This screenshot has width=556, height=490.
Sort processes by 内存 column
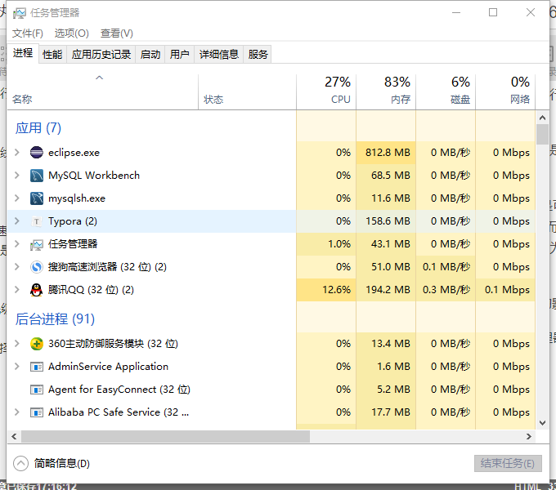pyautogui.click(x=386, y=92)
